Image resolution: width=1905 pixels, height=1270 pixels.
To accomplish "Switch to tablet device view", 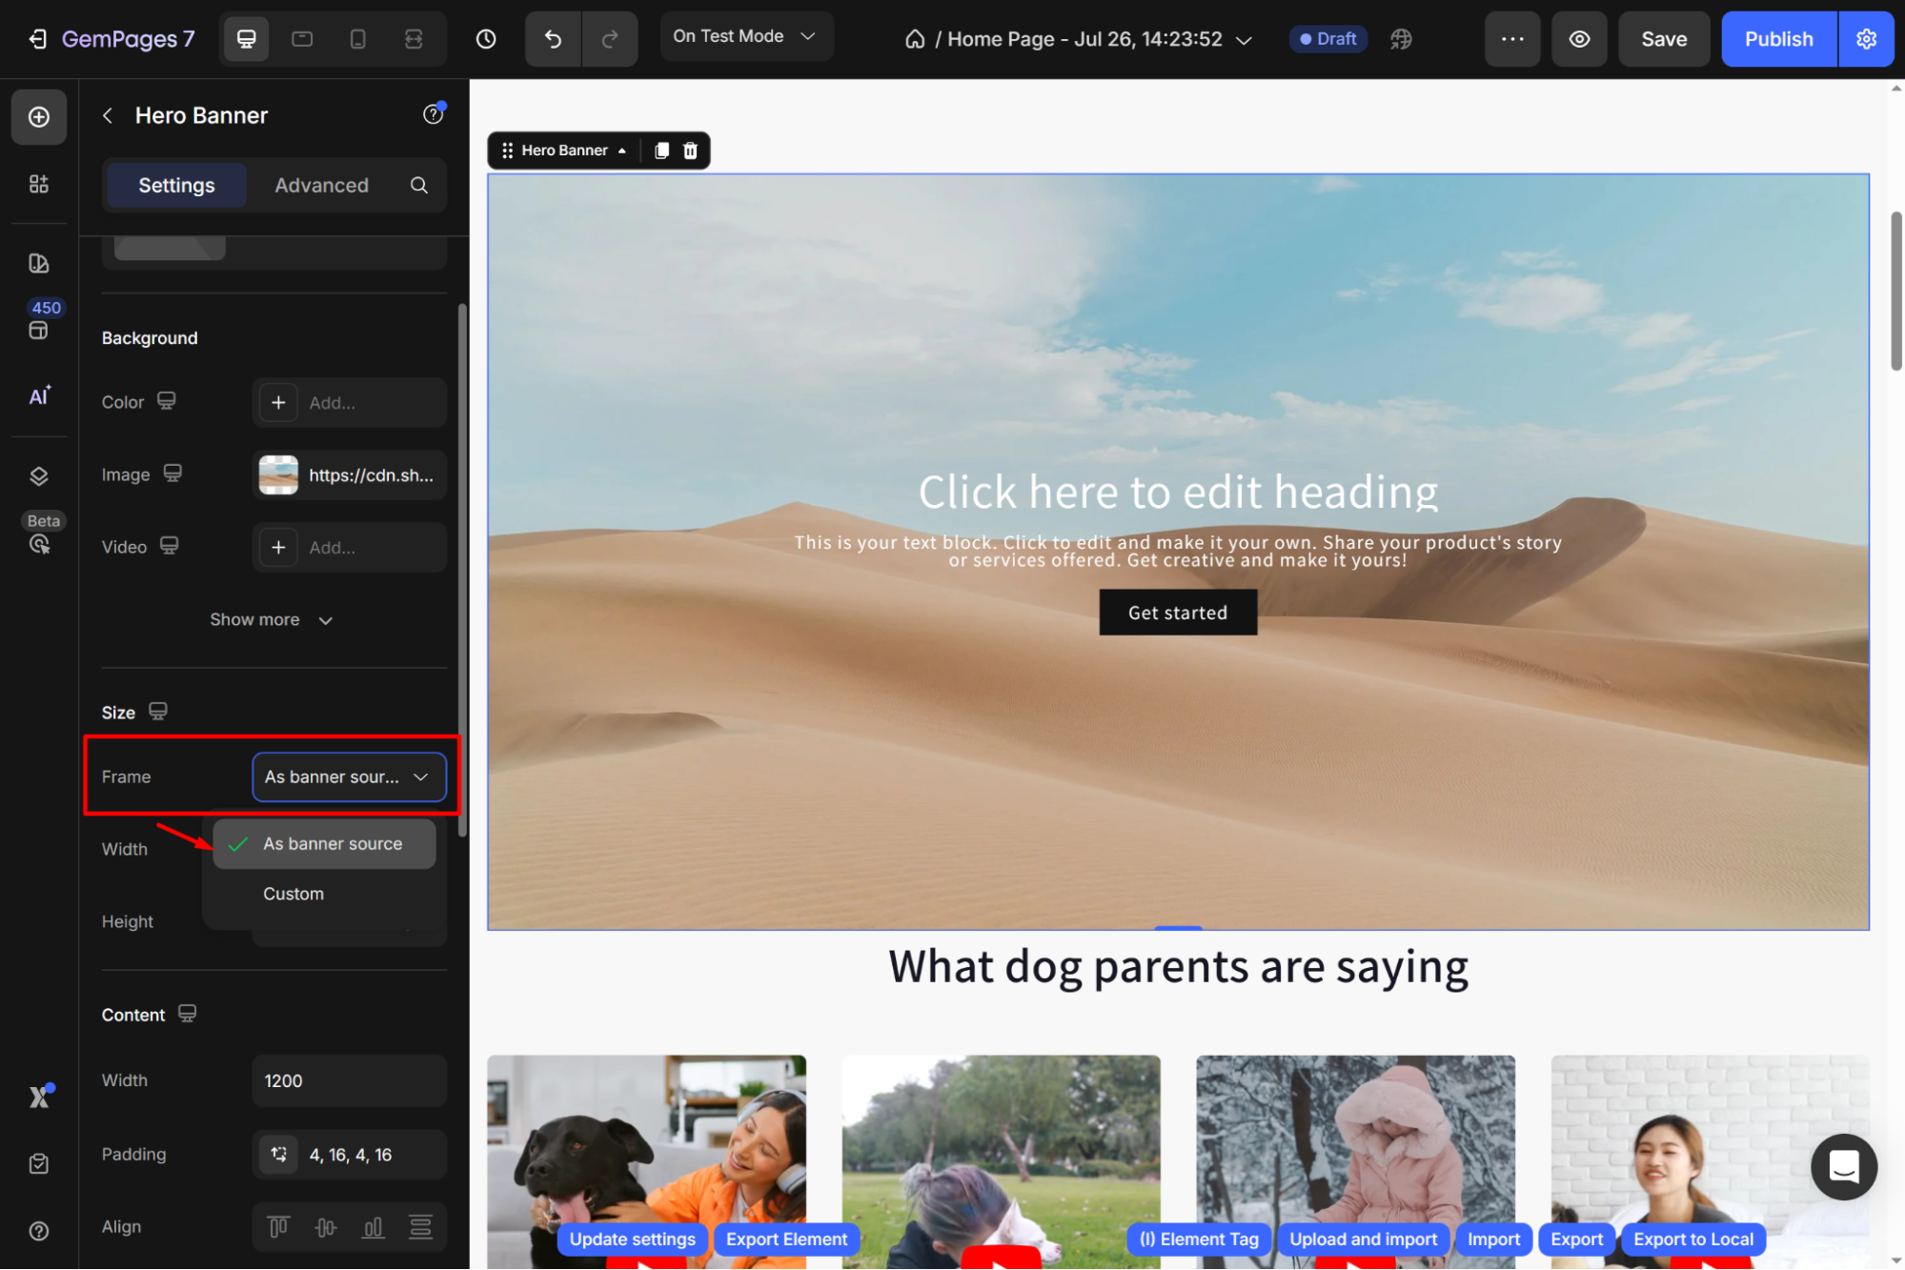I will pyautogui.click(x=302, y=39).
